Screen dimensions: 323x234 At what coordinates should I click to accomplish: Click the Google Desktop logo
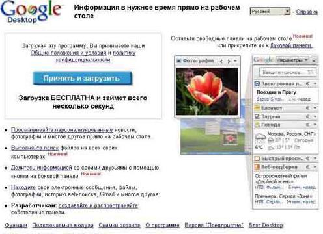pyautogui.click(x=31, y=11)
